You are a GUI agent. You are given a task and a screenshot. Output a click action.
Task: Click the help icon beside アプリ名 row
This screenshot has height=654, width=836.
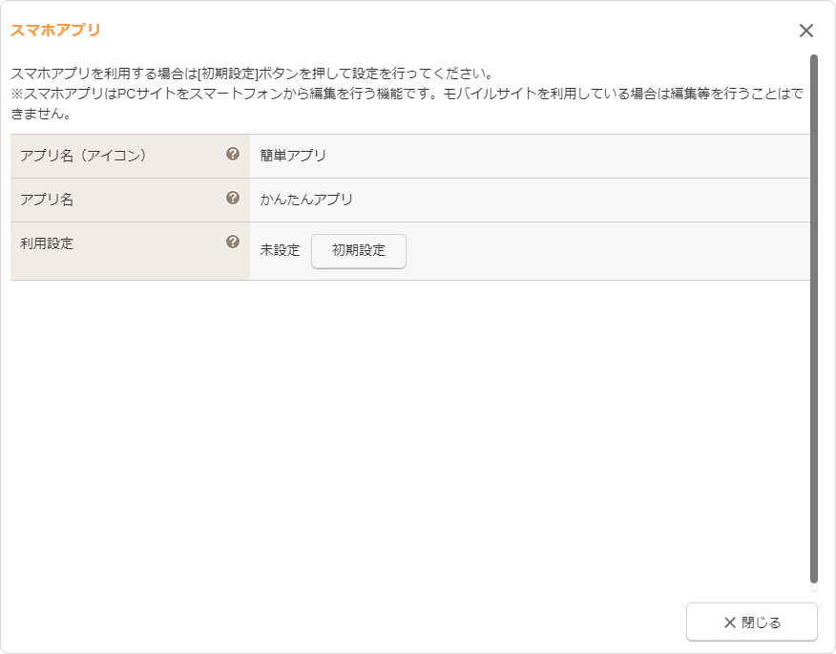coord(233,198)
